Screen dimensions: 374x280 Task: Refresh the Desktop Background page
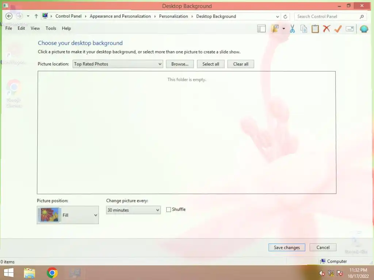click(285, 16)
